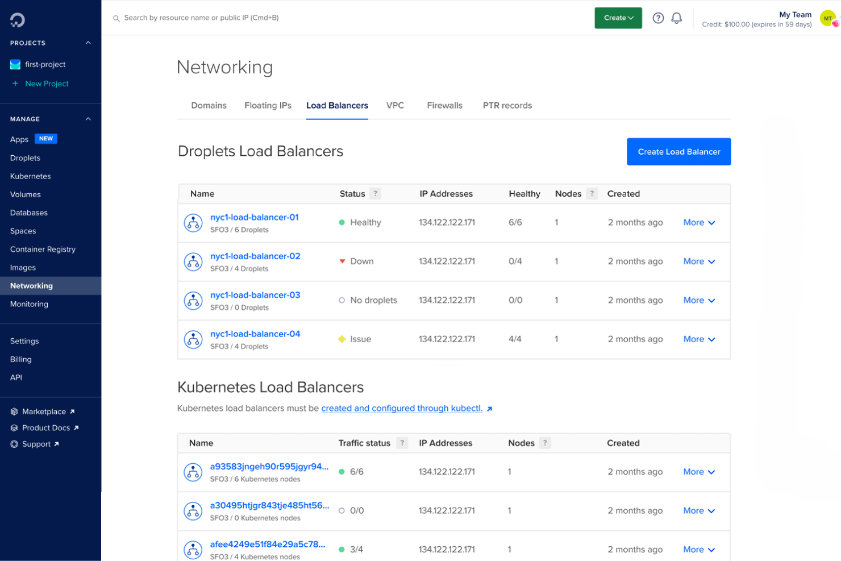841x561 pixels.
Task: Click New Project in the sidebar
Action: click(47, 84)
